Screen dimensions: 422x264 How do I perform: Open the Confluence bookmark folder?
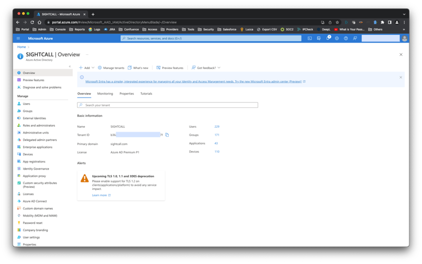point(128,30)
